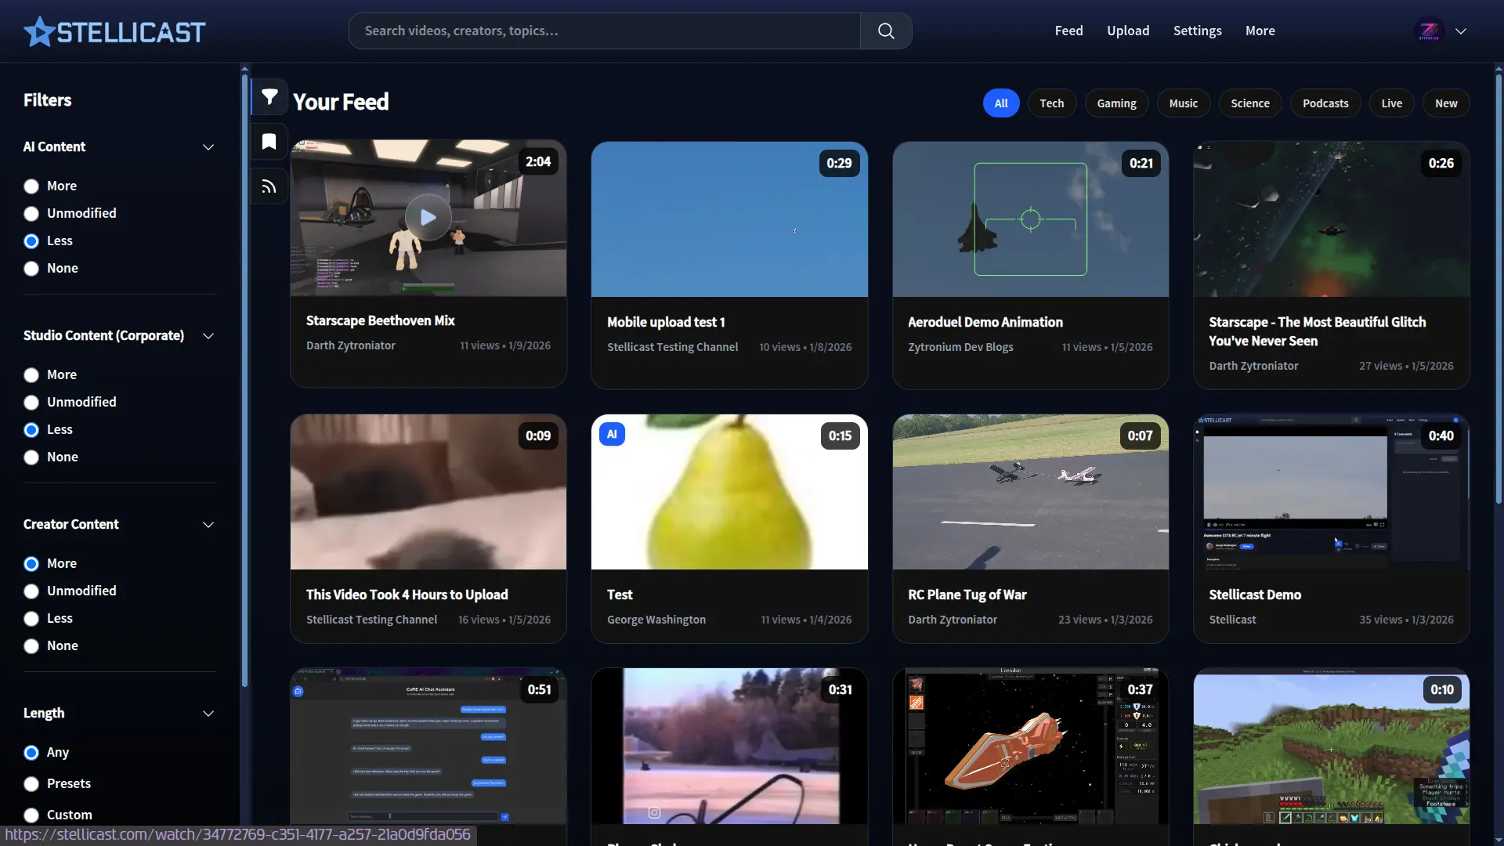Collapse the Creator Content section
The image size is (1504, 846).
coord(208,525)
